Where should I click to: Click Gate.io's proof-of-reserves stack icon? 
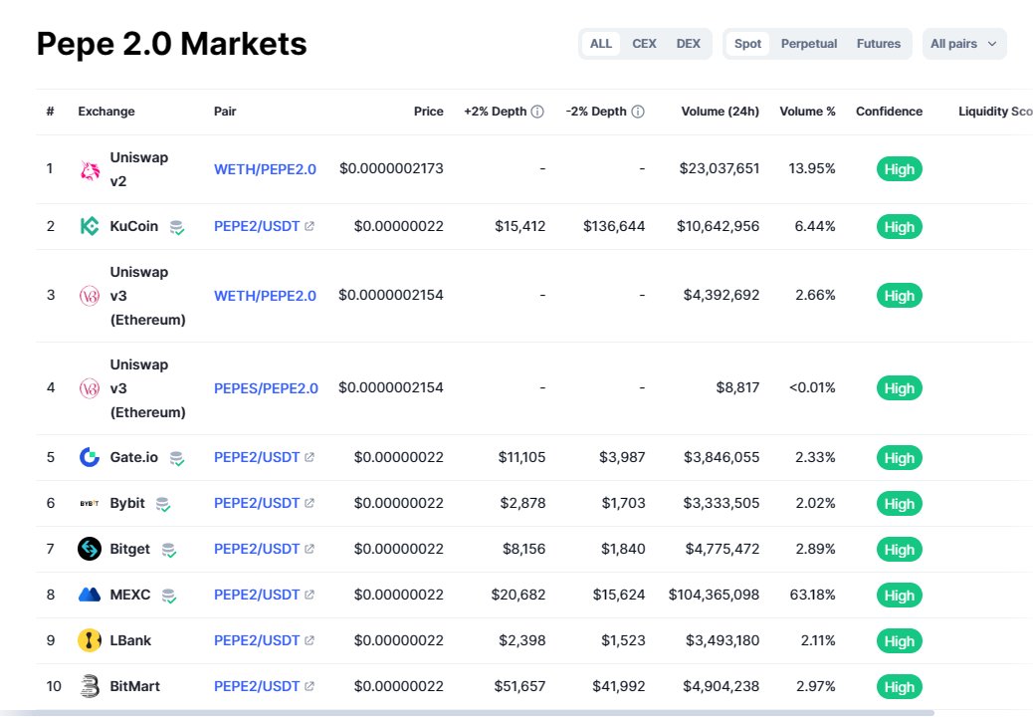point(176,458)
